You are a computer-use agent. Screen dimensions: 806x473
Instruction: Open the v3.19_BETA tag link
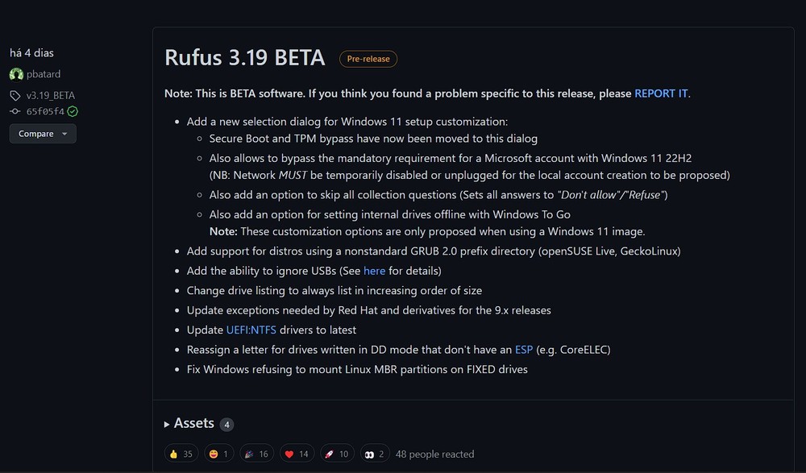click(x=50, y=95)
